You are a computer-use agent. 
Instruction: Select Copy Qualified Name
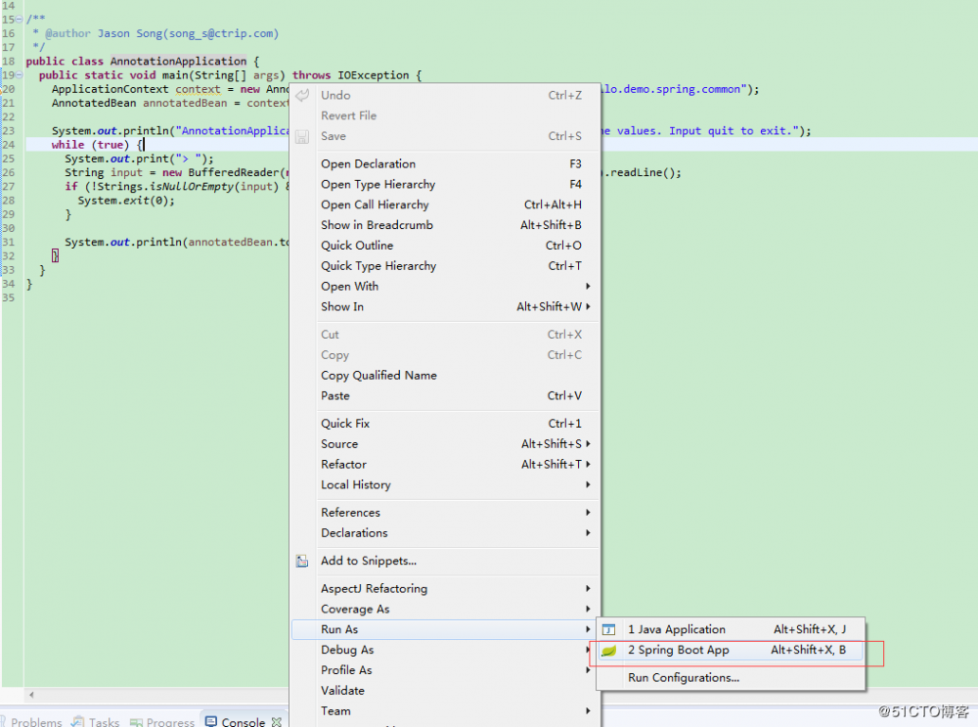445,376
